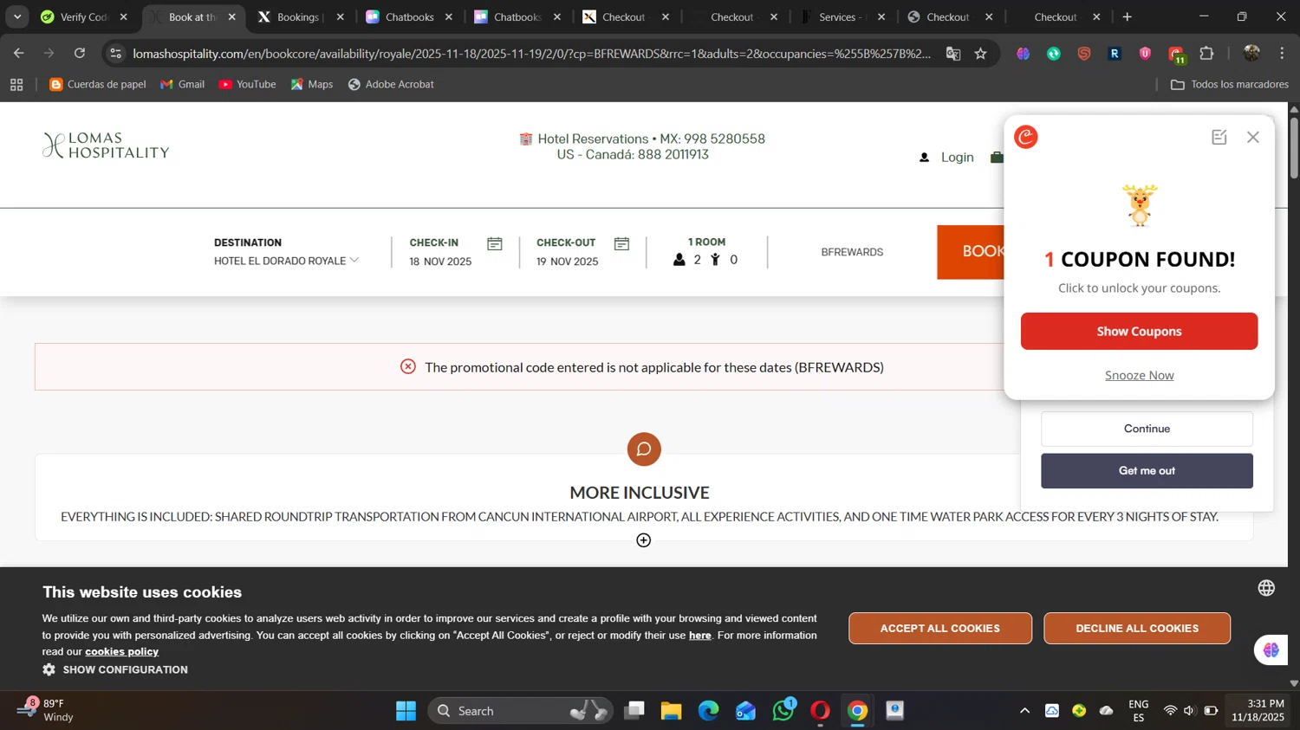This screenshot has width=1300, height=730.
Task: Open the floating assistant widget icon
Action: 1271,650
